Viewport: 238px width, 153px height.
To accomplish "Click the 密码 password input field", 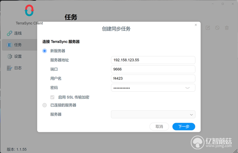I will 153,88.
